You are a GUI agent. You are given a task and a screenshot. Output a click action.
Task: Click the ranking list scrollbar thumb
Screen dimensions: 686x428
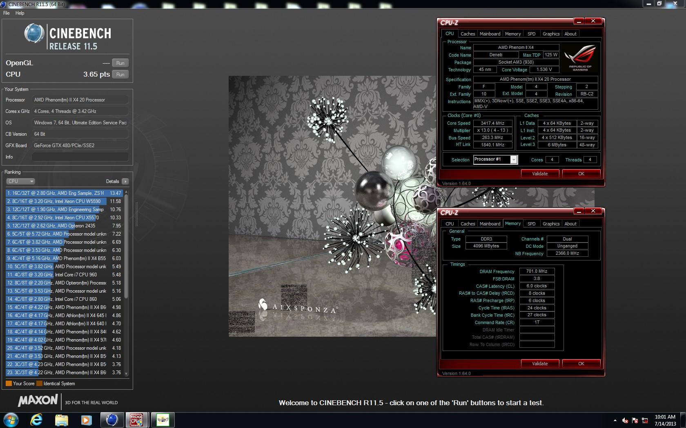click(126, 247)
